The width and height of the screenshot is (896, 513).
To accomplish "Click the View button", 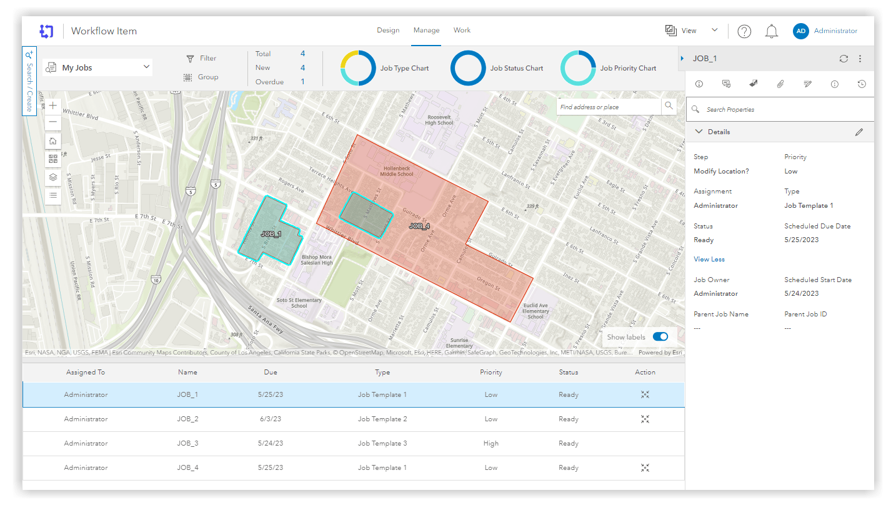I will pos(681,30).
